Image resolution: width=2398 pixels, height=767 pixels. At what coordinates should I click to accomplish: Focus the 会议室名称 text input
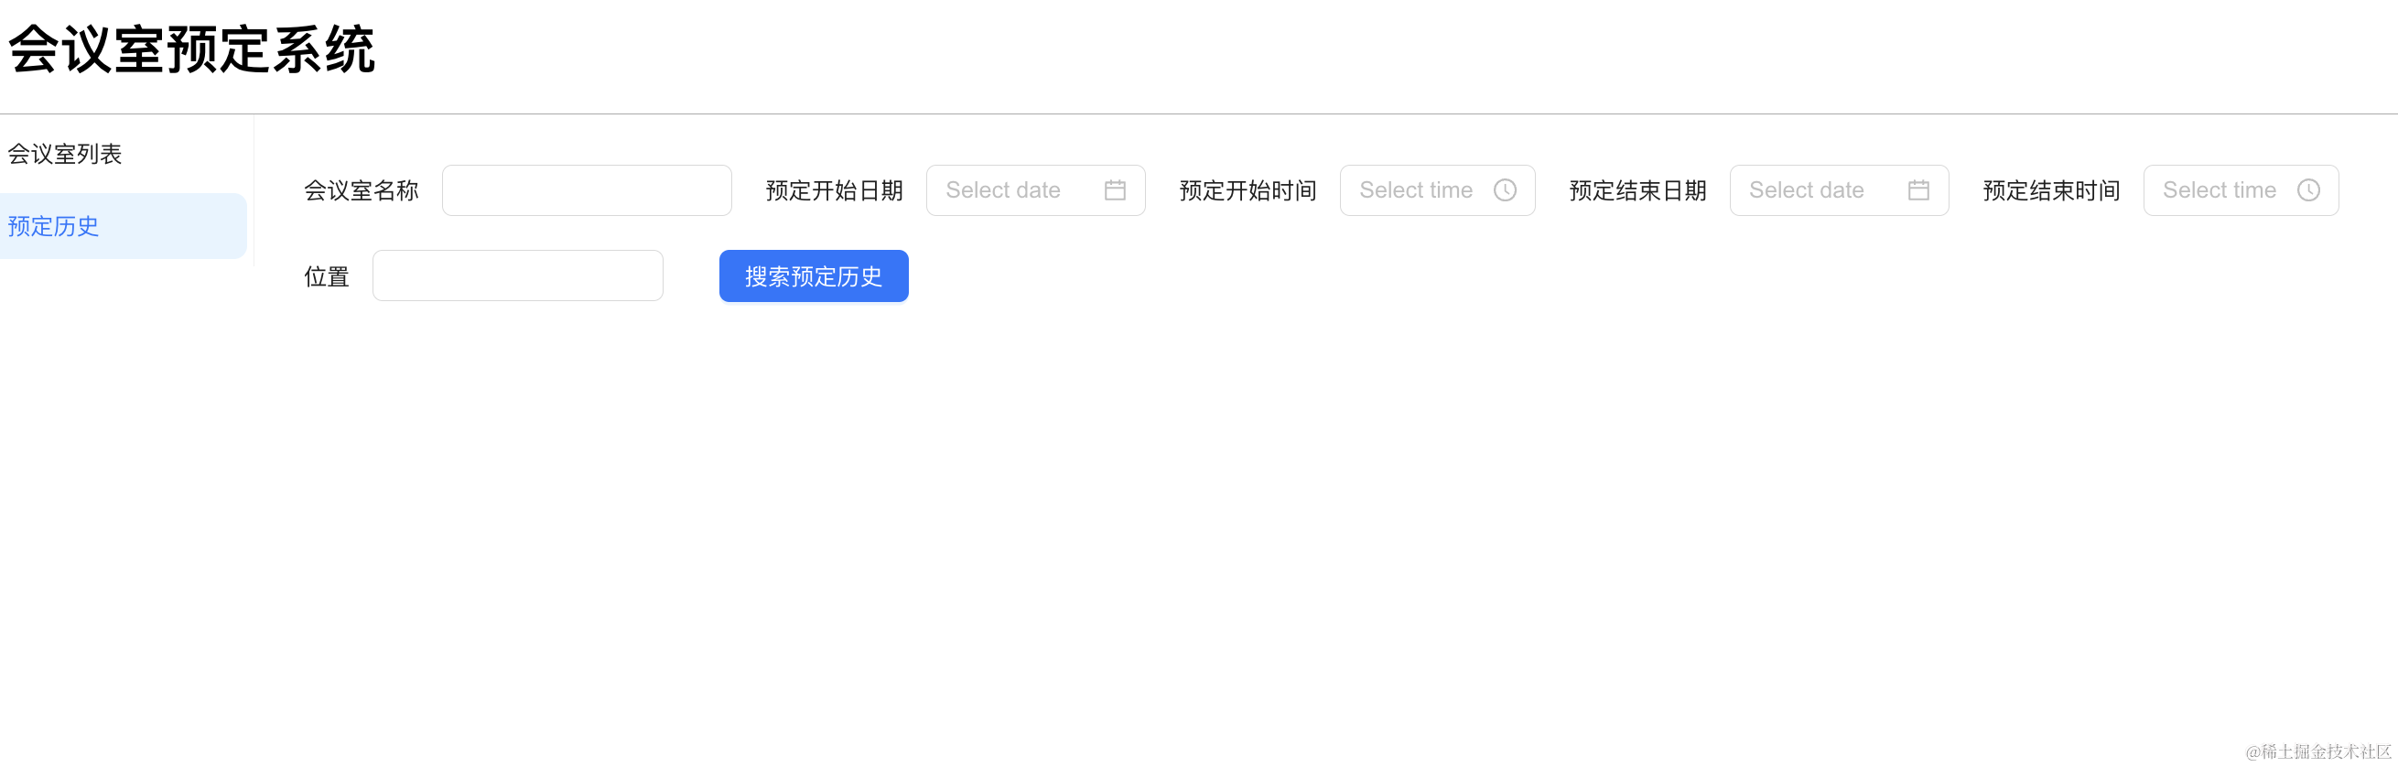click(587, 189)
